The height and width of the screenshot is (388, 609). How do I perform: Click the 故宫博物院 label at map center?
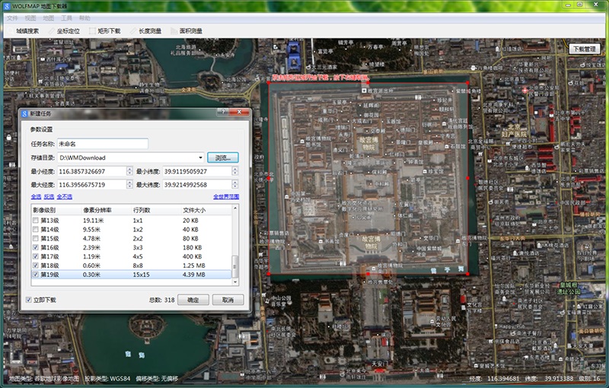click(368, 143)
